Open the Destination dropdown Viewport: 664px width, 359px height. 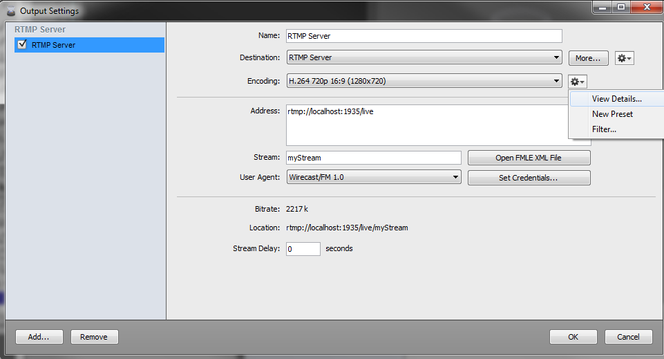[424, 57]
